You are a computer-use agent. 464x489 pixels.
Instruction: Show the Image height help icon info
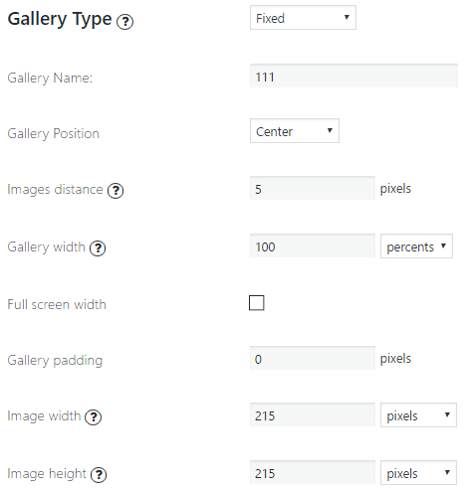pyautogui.click(x=99, y=475)
